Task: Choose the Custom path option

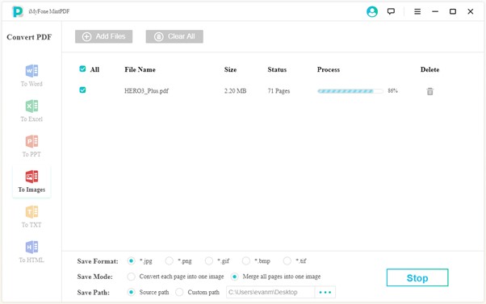Action: point(179,292)
